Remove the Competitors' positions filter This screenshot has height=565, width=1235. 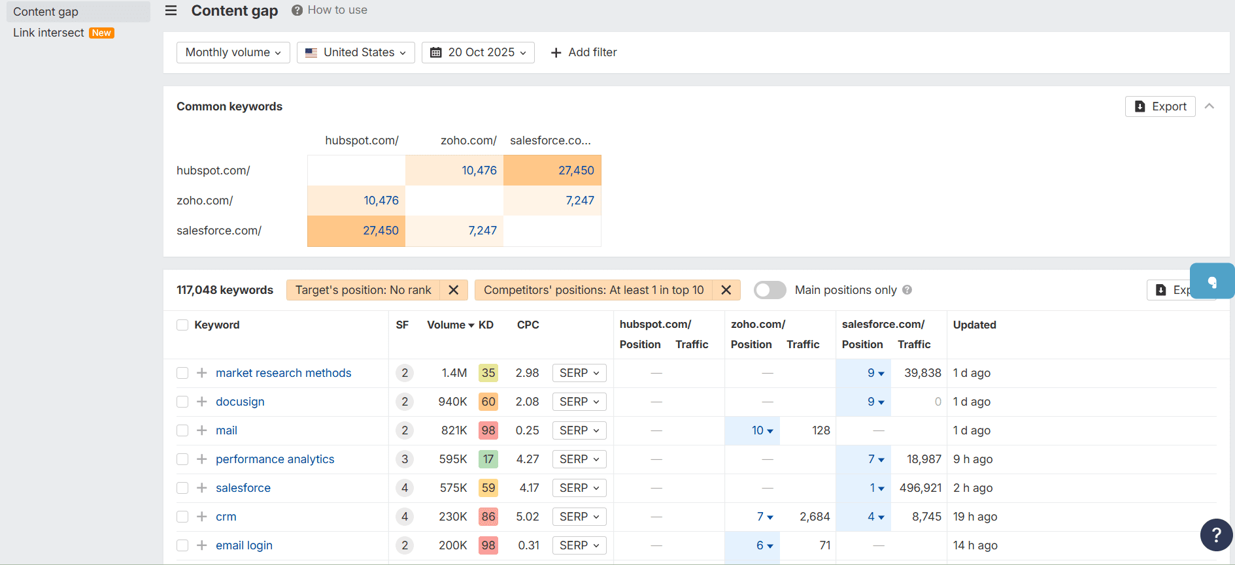click(726, 290)
